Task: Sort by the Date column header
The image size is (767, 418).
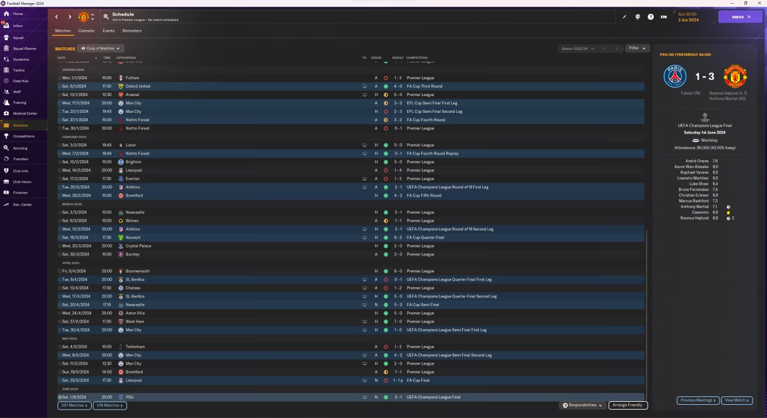Action: [x=62, y=58]
